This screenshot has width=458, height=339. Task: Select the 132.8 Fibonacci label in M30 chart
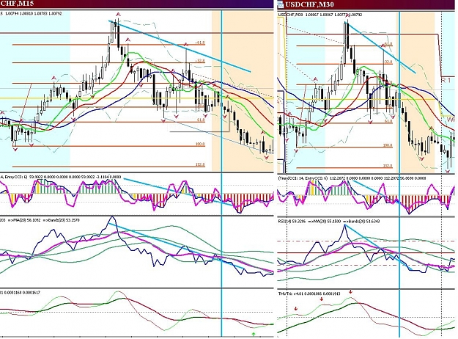click(x=388, y=166)
